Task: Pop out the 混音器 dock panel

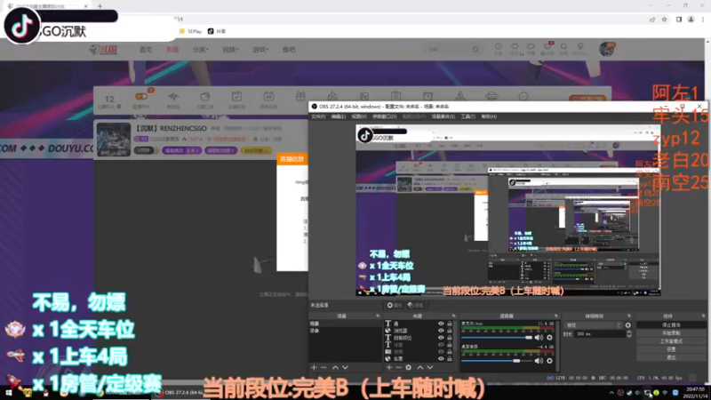Action: [x=556, y=316]
